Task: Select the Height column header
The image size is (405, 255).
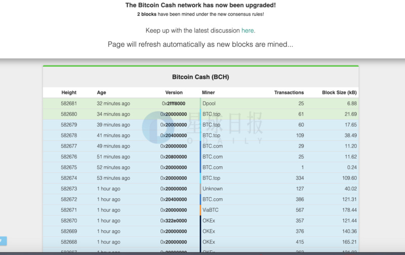Action: [x=69, y=93]
